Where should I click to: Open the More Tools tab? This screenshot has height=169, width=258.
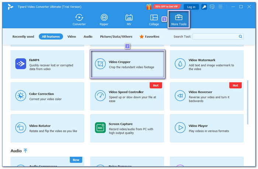coord(179,20)
